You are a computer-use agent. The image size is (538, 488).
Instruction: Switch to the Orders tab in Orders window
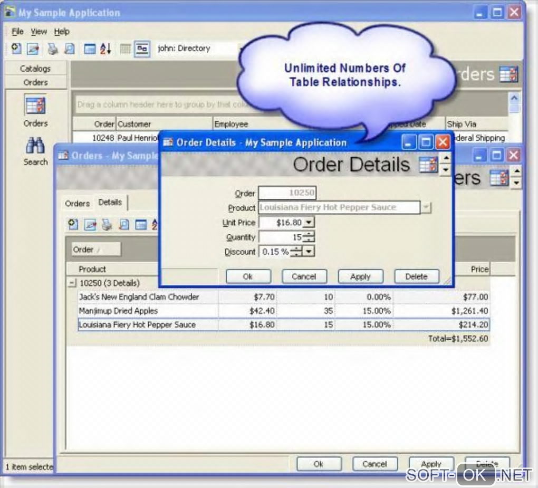click(x=77, y=204)
